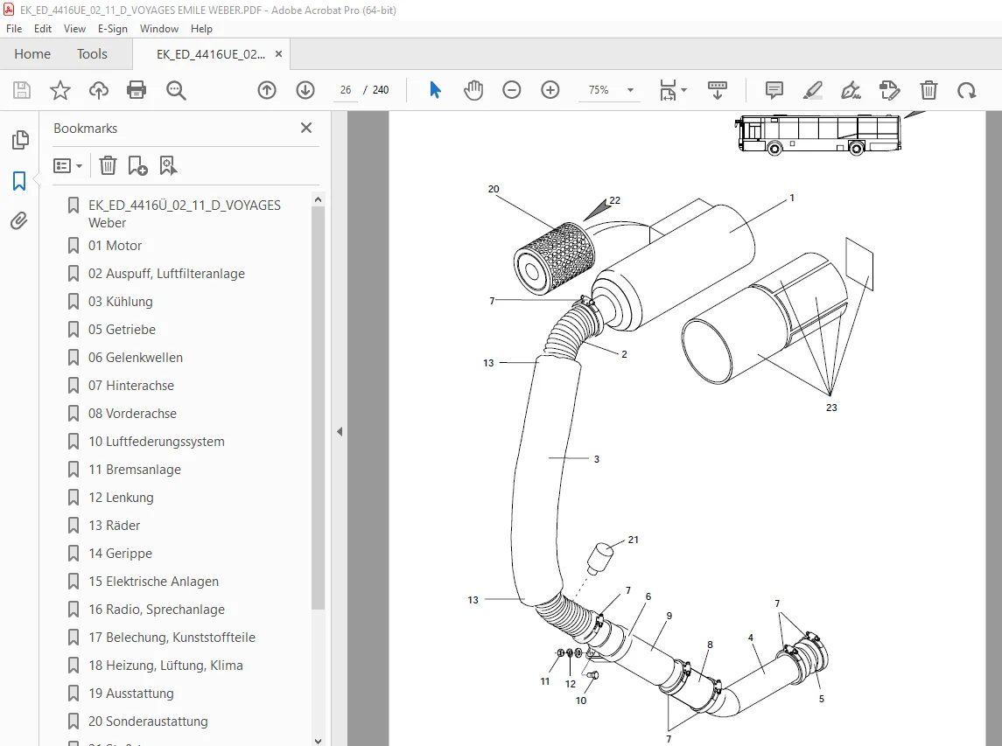The width and height of the screenshot is (1002, 746).
Task: Toggle the scrolling mode icon
Action: coord(718,90)
